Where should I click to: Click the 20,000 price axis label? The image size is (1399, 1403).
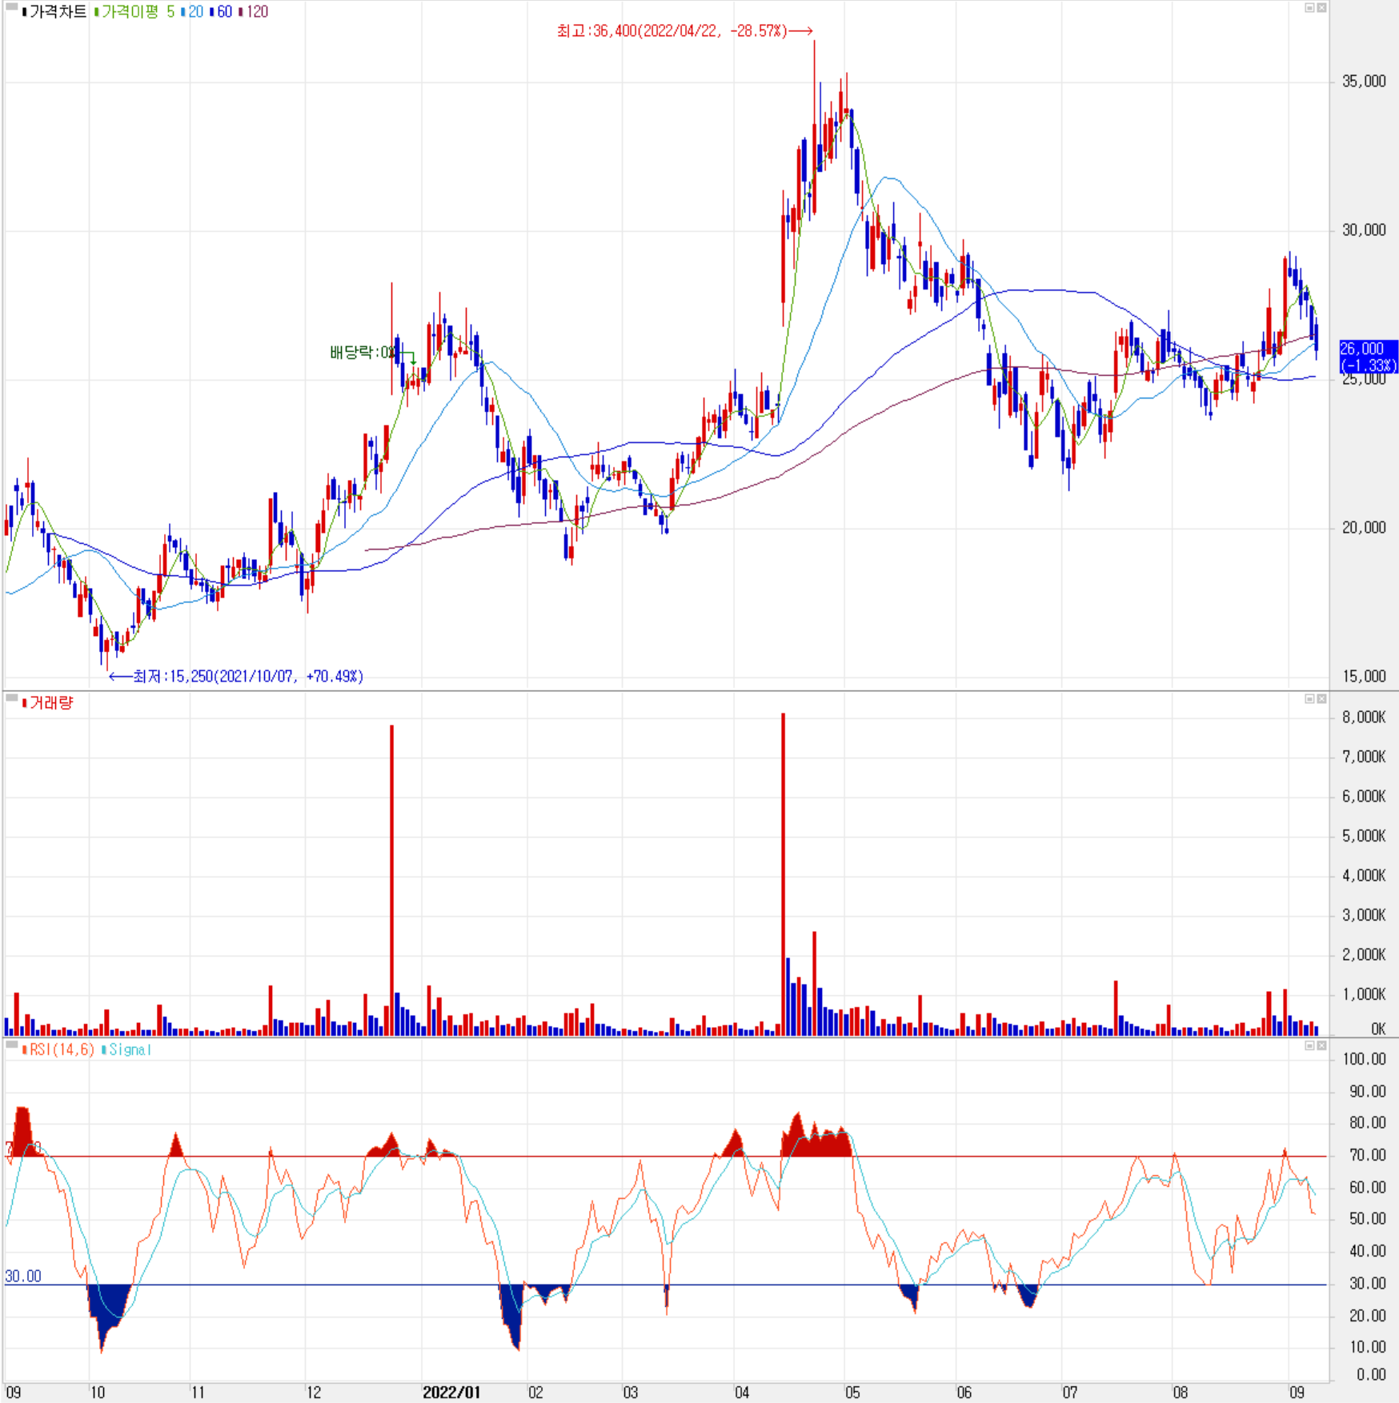point(1364,528)
